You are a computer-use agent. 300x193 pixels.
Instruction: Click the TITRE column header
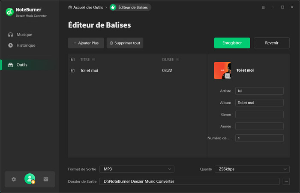[x=85, y=60]
